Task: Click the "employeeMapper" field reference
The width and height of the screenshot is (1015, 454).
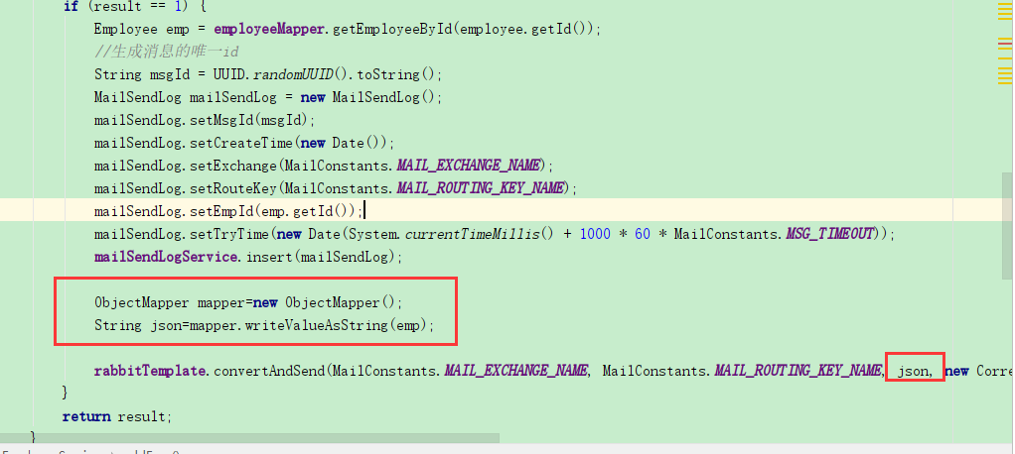Action: 271,30
